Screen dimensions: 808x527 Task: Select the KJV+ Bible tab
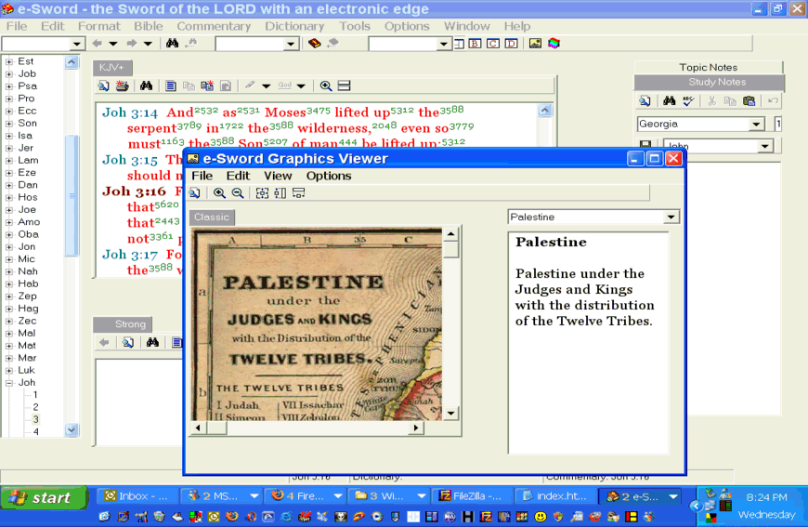[111, 68]
